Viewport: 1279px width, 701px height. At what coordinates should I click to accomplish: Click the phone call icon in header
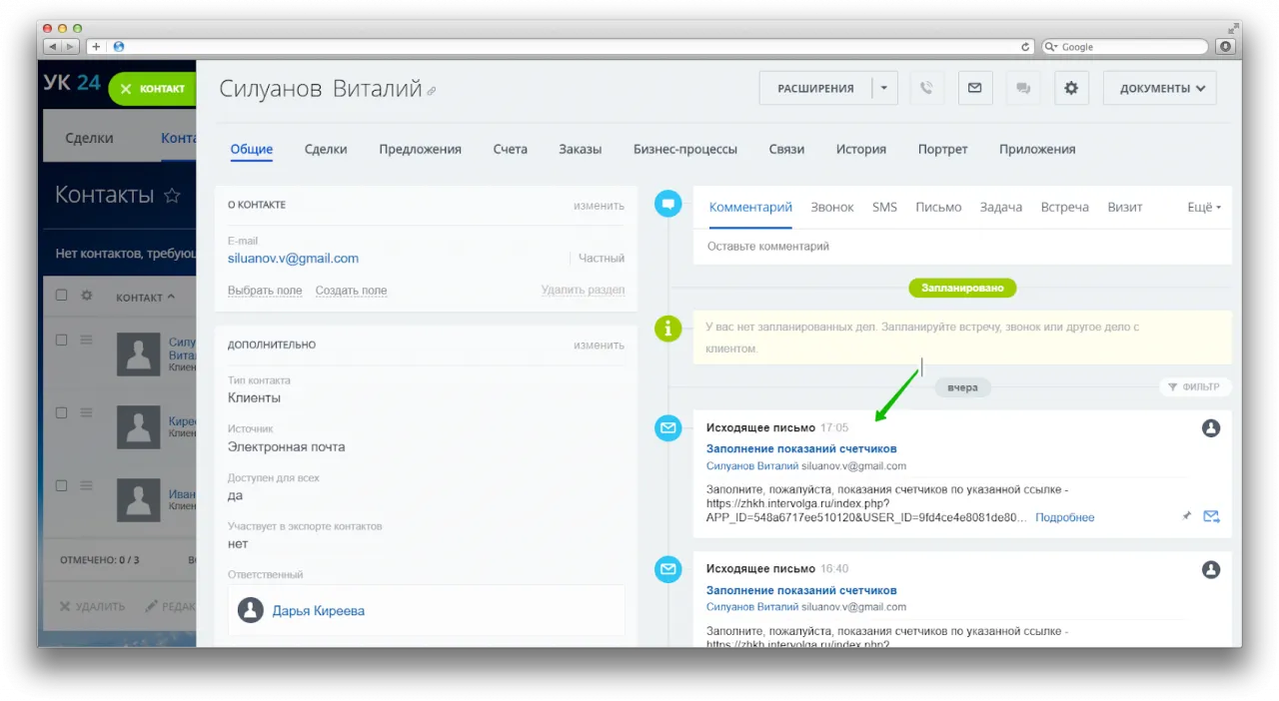click(926, 88)
